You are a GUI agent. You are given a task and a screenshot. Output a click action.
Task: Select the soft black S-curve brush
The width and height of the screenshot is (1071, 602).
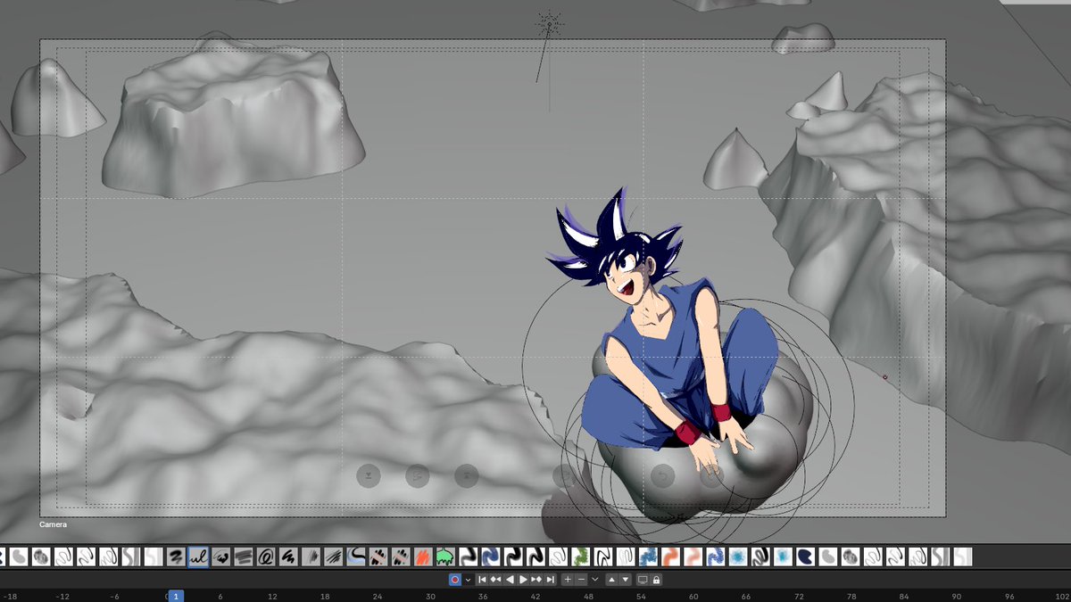[469, 557]
